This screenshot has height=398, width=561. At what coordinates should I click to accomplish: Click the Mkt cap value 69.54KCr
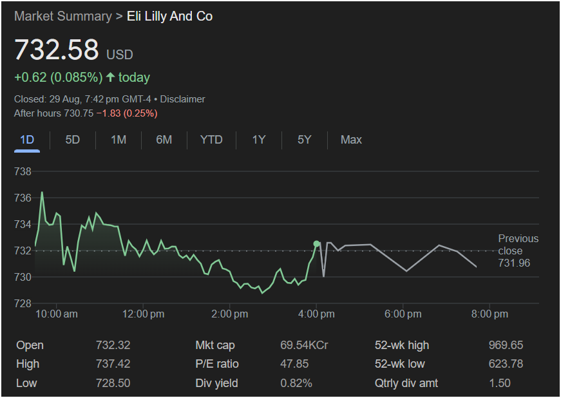tap(304, 345)
